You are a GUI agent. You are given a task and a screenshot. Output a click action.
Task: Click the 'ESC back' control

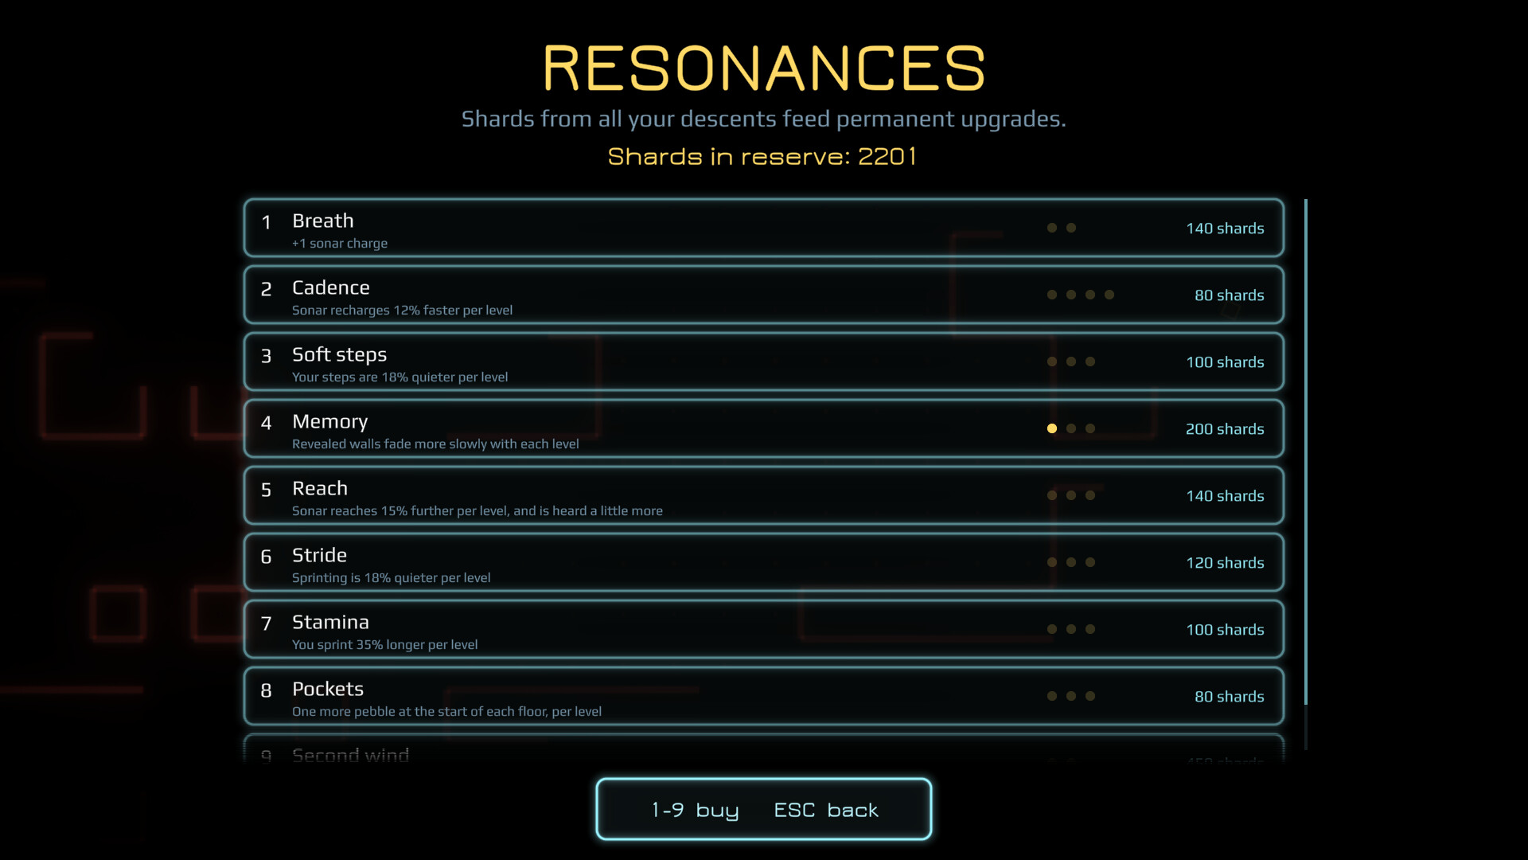[x=826, y=810]
